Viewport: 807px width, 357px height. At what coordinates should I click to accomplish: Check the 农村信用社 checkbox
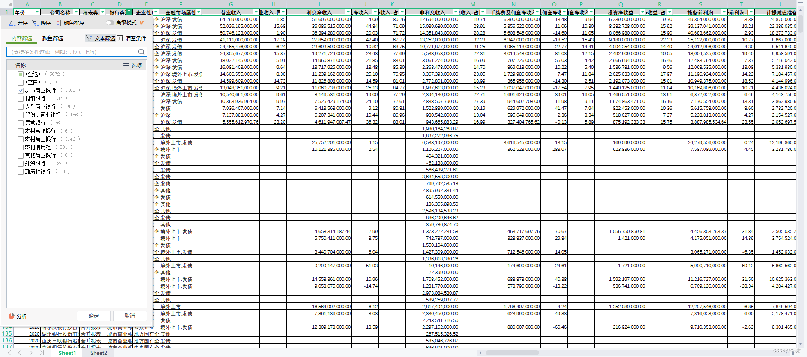[21, 147]
